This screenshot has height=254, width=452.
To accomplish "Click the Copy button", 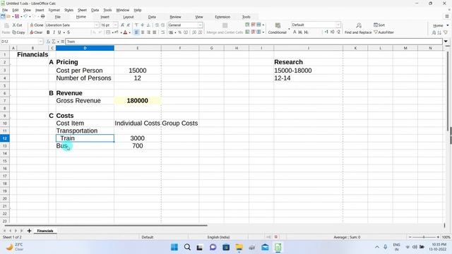I will coord(19,32).
